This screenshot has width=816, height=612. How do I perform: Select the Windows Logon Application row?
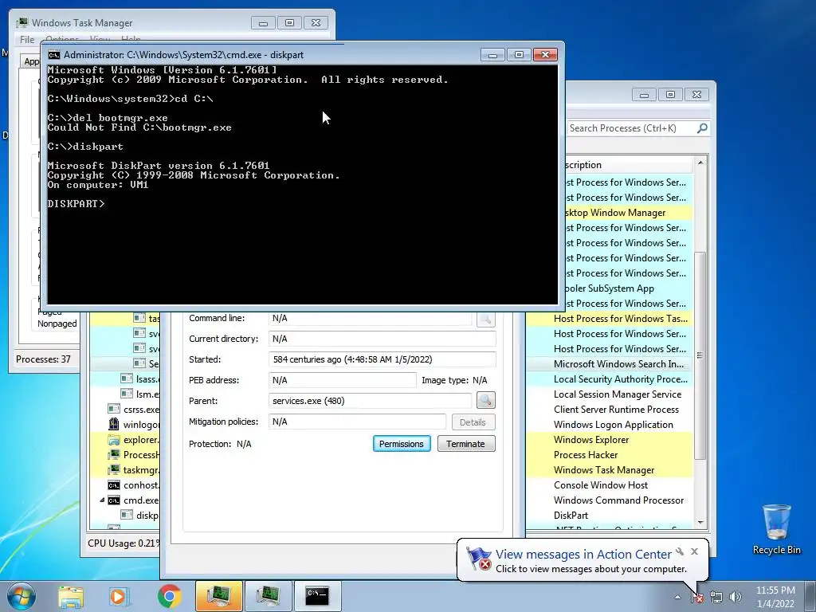tap(610, 424)
